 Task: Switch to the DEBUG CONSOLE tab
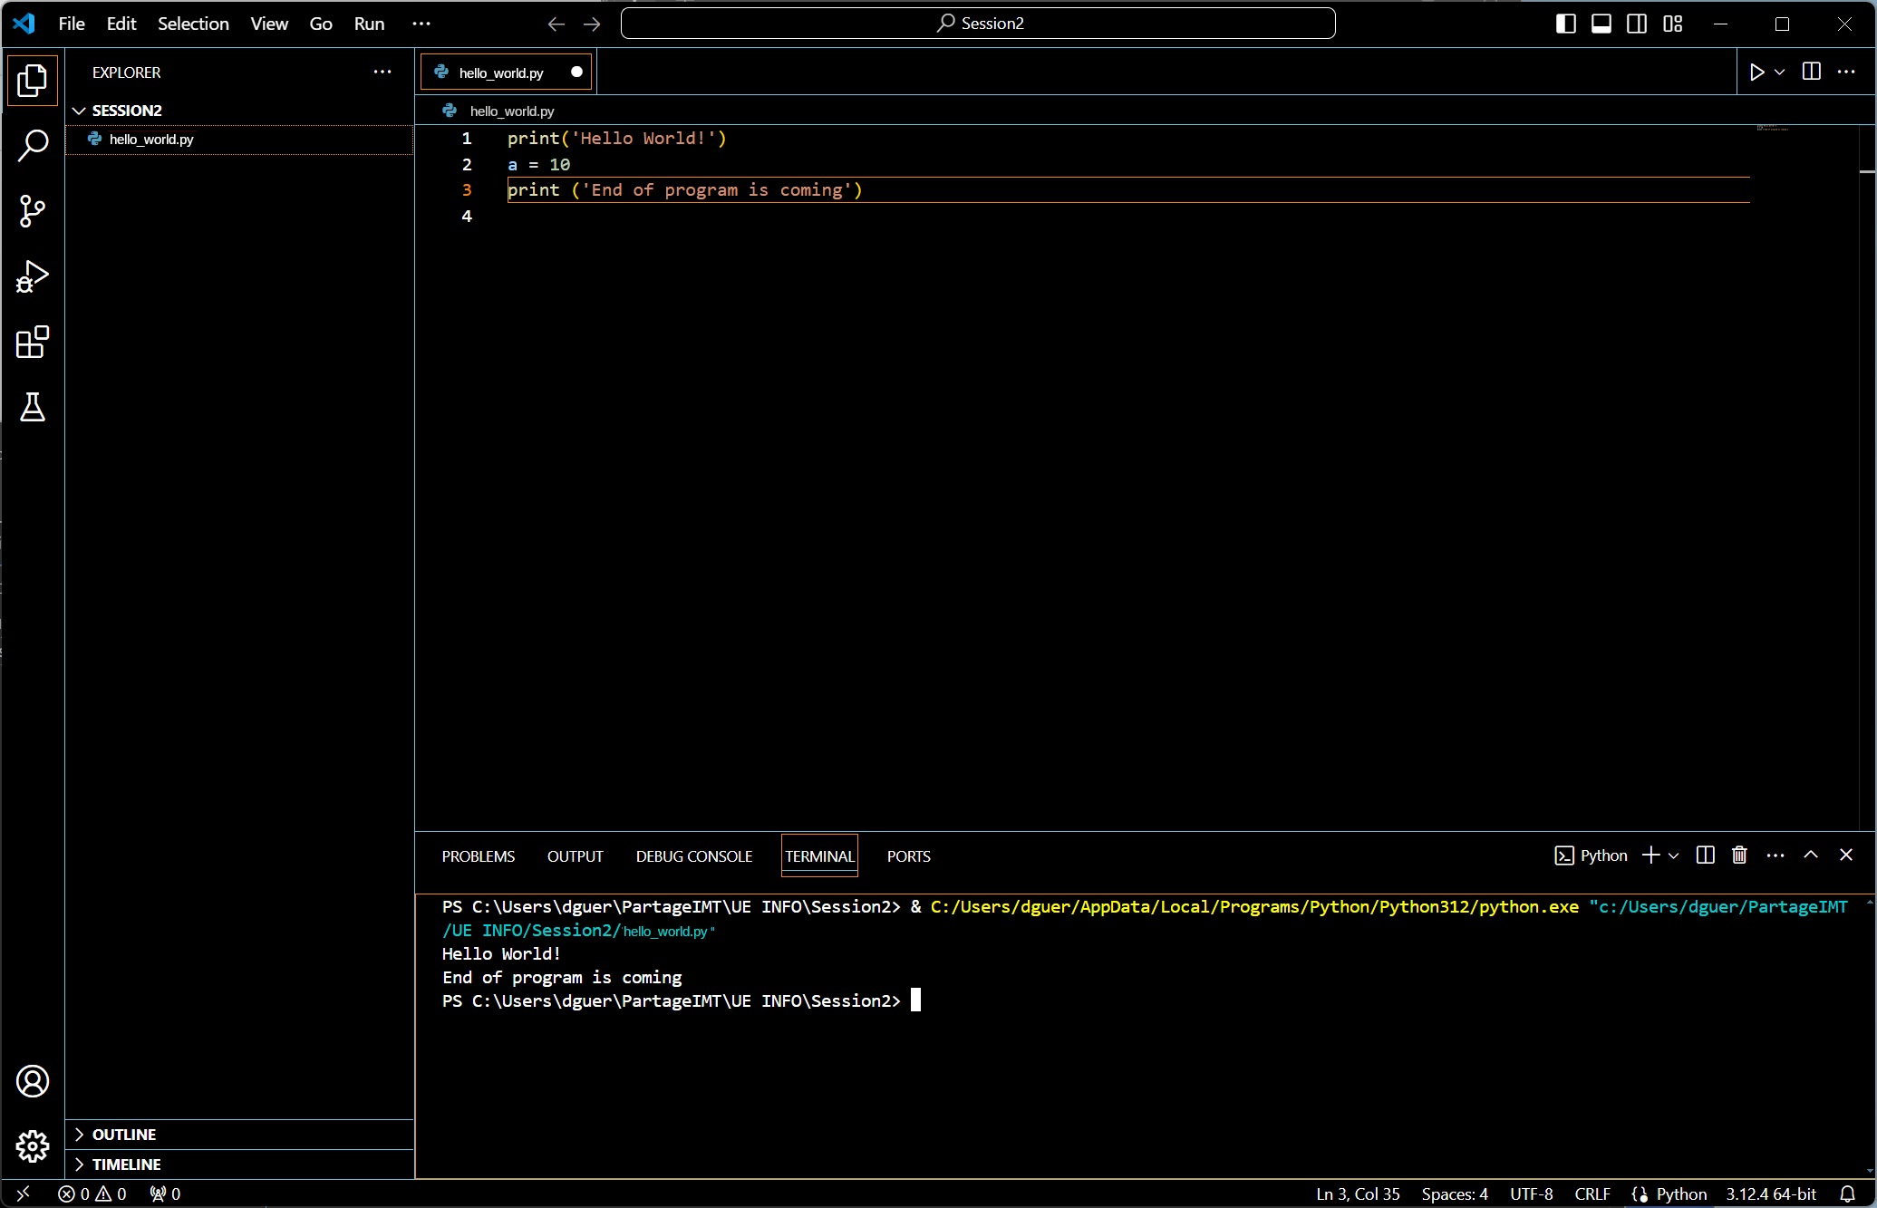[x=694, y=856]
